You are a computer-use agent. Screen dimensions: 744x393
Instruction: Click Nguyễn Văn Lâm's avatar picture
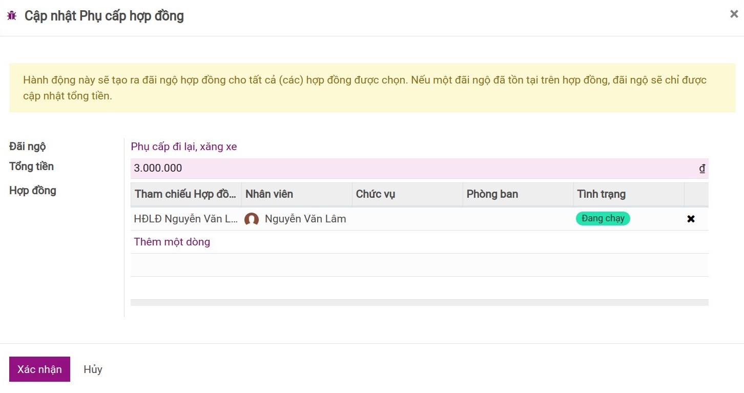tap(252, 219)
